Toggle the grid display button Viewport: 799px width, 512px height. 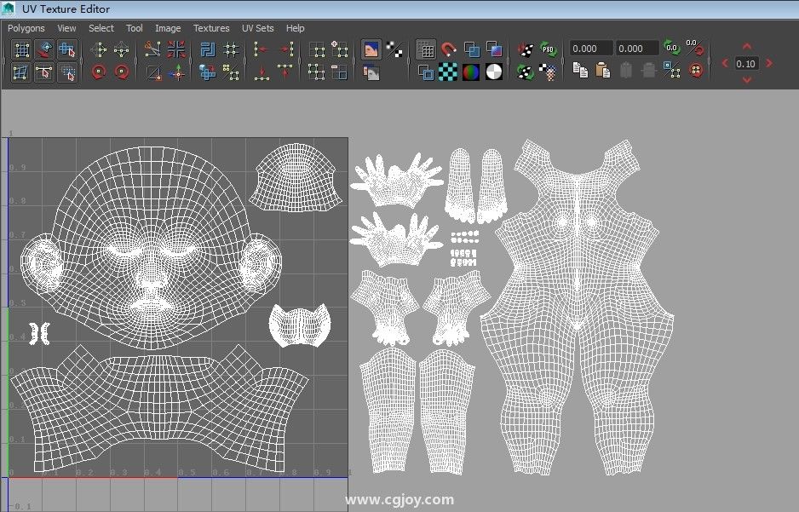point(426,49)
